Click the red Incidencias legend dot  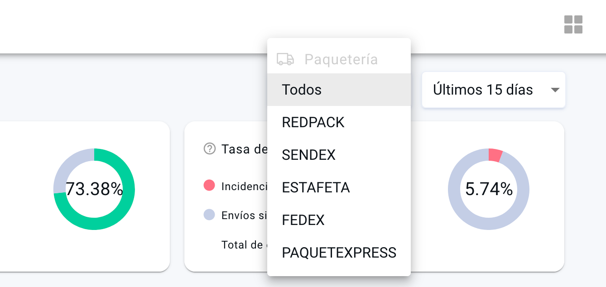[209, 185]
